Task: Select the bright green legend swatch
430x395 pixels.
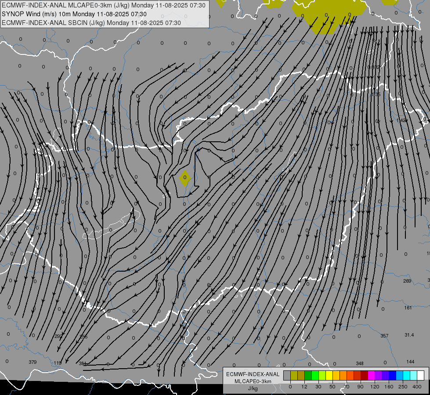Action: pyautogui.click(x=315, y=375)
